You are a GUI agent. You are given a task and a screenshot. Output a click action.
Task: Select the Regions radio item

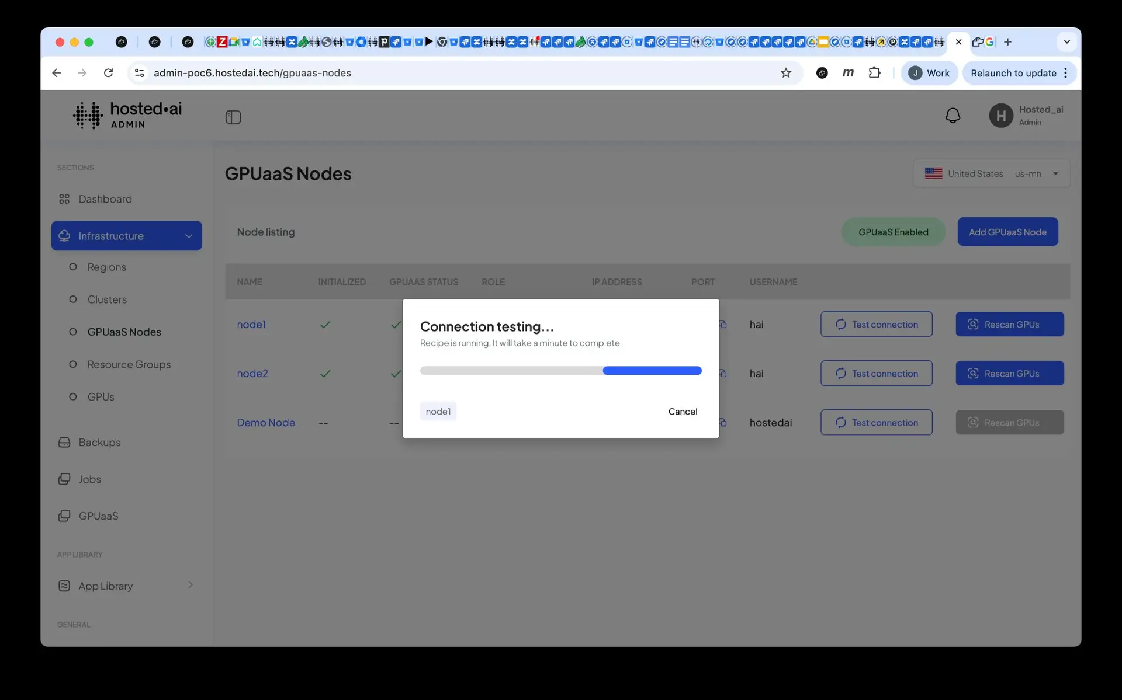(x=72, y=267)
